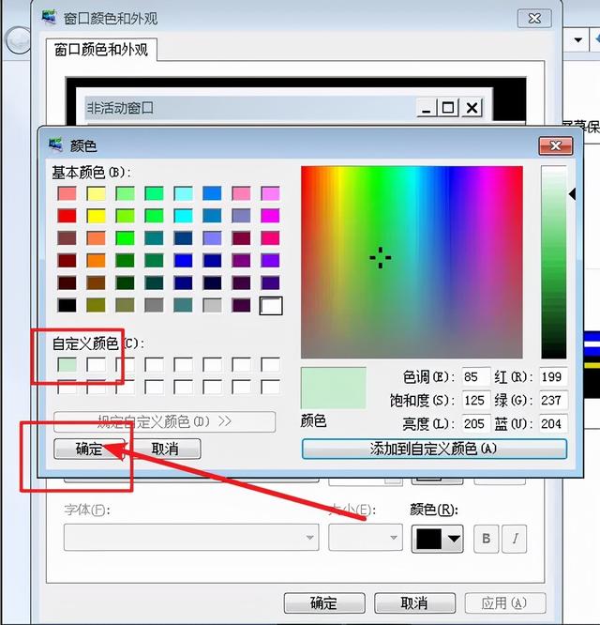600x625 pixels.
Task: Open the font Size dropdown
Action: pos(366,538)
